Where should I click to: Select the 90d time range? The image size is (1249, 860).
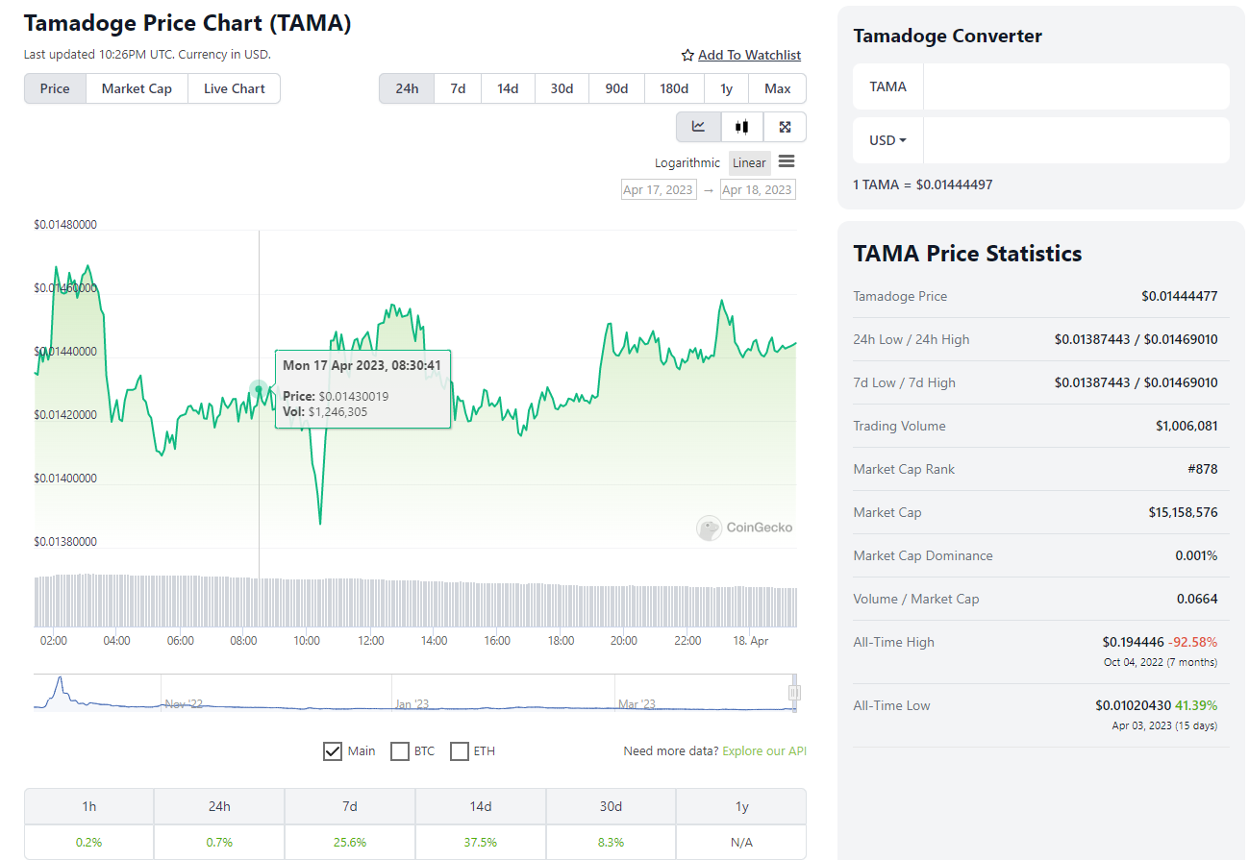click(x=616, y=88)
